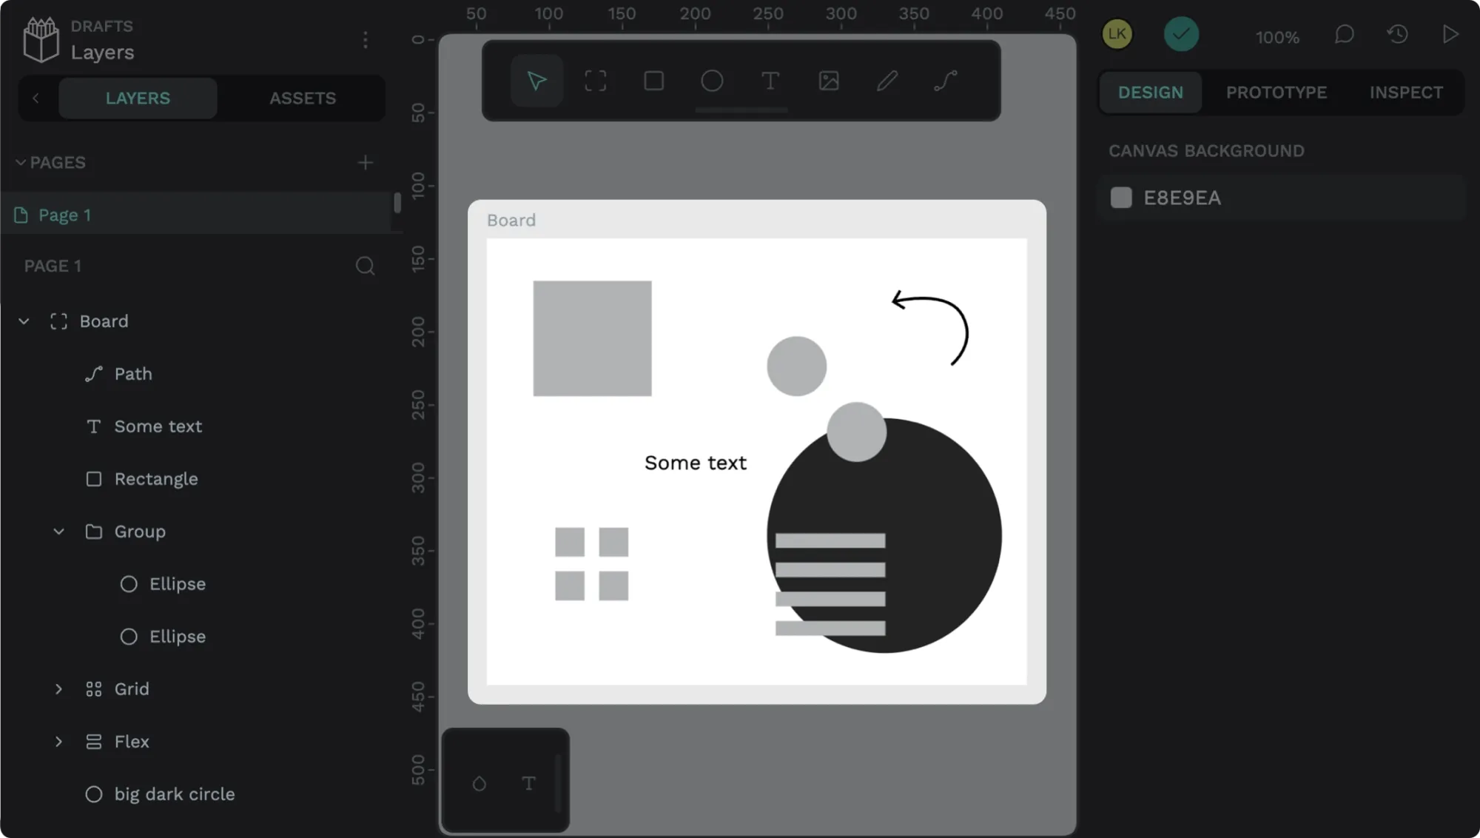Click the ASSETS panel button

[x=302, y=98]
